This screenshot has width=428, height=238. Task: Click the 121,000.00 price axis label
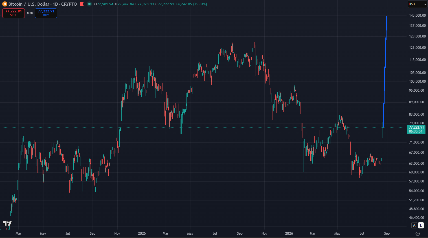click(x=417, y=48)
